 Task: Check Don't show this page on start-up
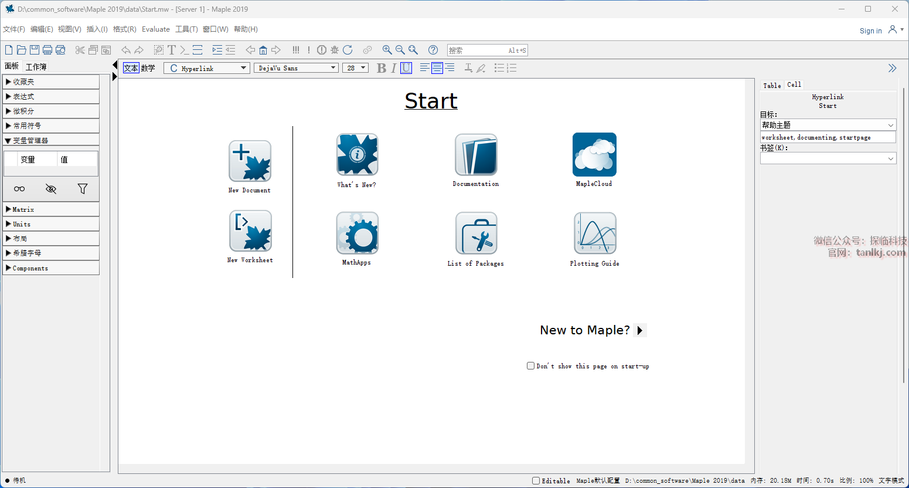point(530,366)
